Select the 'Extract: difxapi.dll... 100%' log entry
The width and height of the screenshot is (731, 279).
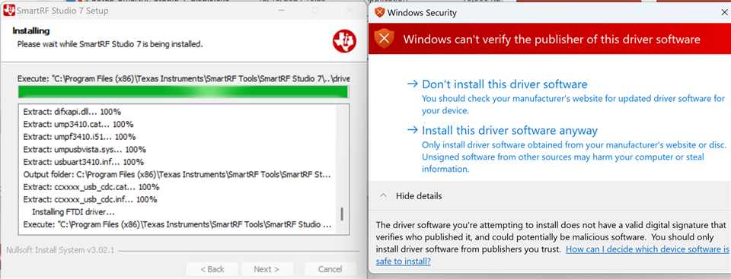pyautogui.click(x=72, y=112)
